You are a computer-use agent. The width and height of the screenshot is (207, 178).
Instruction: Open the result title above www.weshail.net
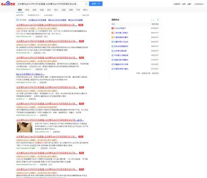click(x=47, y=41)
